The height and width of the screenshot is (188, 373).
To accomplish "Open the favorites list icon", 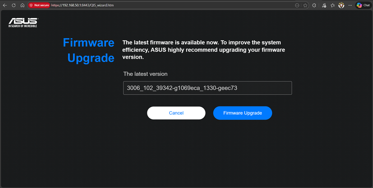I will [x=333, y=5].
